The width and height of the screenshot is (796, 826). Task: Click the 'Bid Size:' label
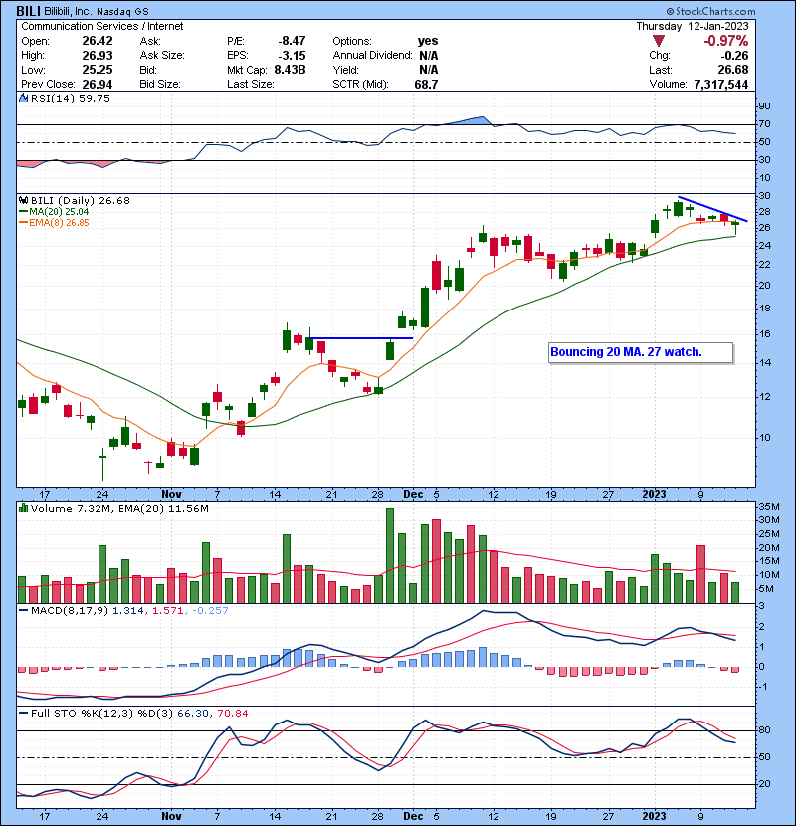point(160,84)
